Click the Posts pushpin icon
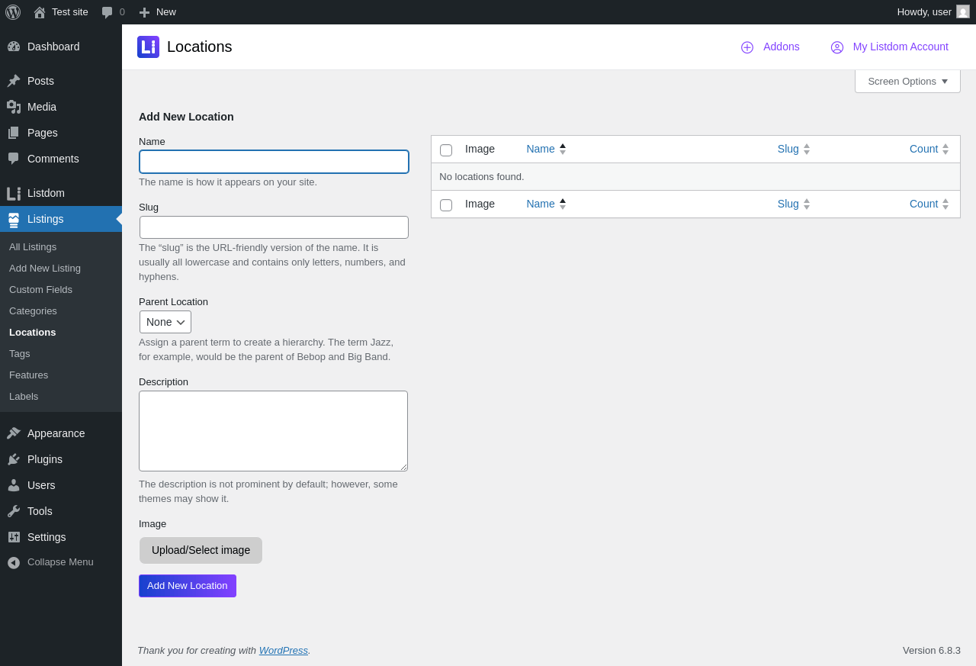The image size is (976, 666). point(14,81)
